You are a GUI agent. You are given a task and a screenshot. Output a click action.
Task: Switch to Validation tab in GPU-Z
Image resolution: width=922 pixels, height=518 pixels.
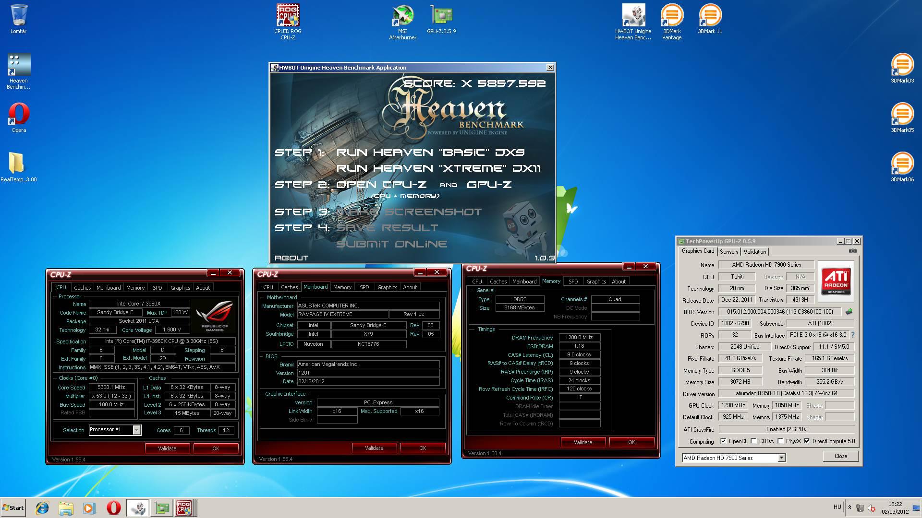(x=755, y=252)
